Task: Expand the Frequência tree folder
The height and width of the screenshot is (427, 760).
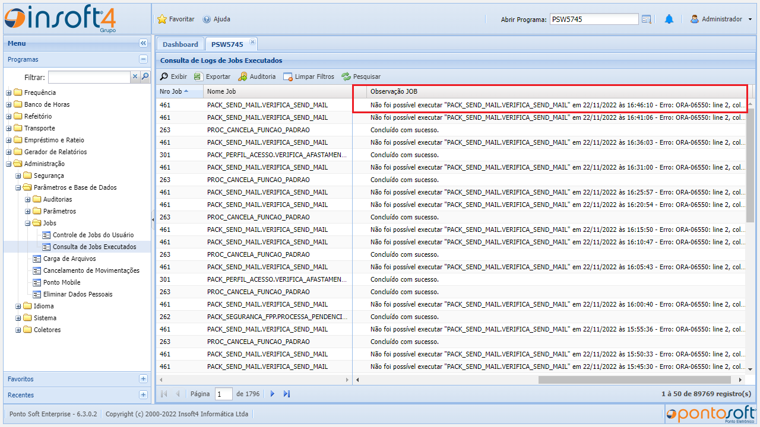Action: click(9, 93)
